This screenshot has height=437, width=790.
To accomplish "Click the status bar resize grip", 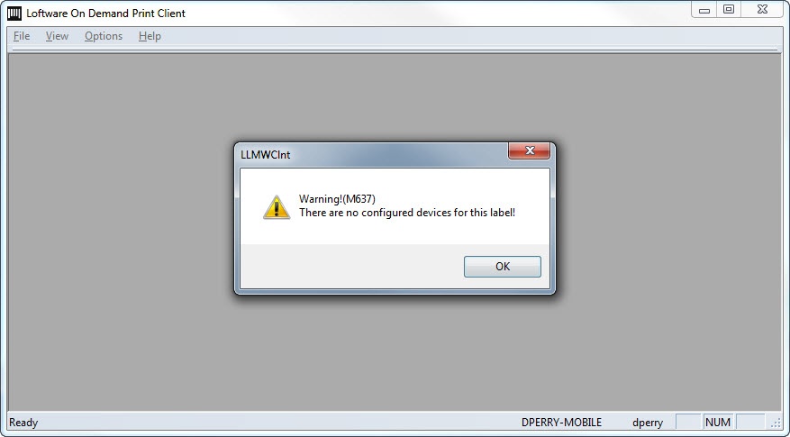I will [775, 423].
